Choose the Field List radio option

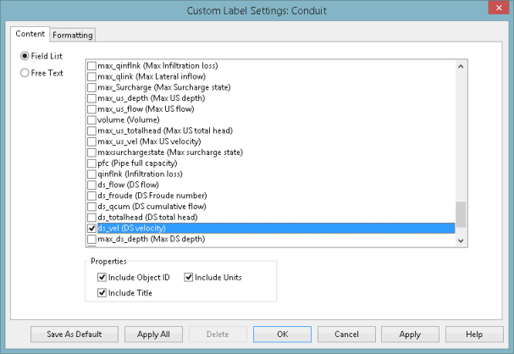pyautogui.click(x=25, y=56)
